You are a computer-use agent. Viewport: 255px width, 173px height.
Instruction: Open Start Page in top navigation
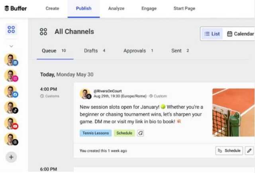click(184, 8)
